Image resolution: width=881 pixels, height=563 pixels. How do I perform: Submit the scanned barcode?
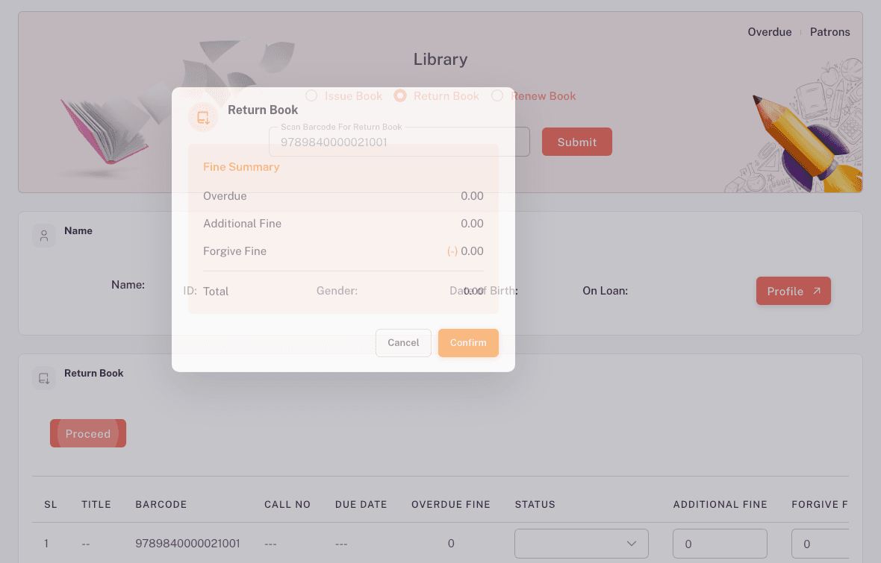(577, 142)
